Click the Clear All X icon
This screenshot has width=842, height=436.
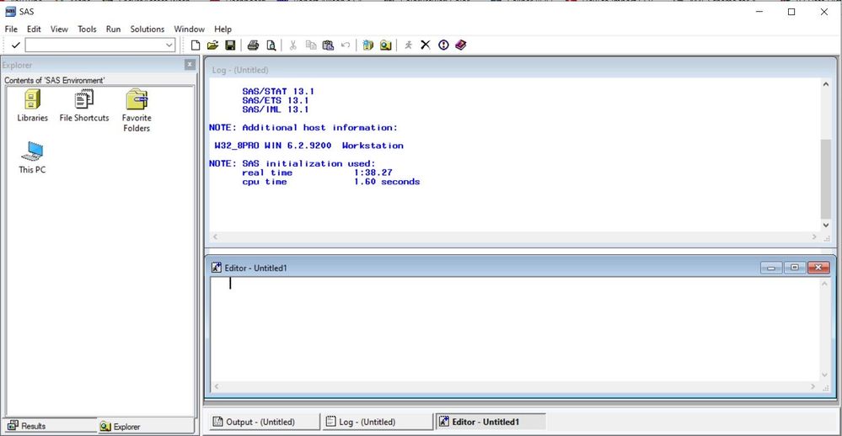coord(426,45)
